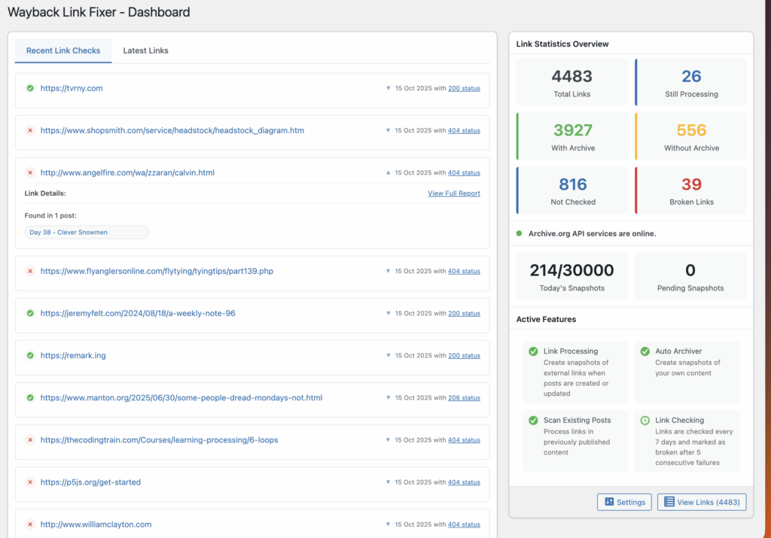
Task: Select the Recent Link Checks tab
Action: click(63, 50)
